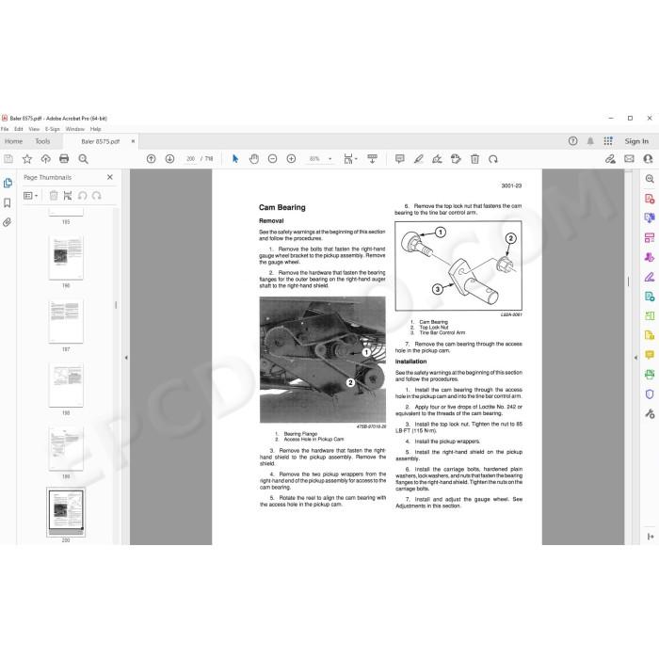Click the upload to cloud icon
This screenshot has height=659, width=659.
tap(46, 159)
